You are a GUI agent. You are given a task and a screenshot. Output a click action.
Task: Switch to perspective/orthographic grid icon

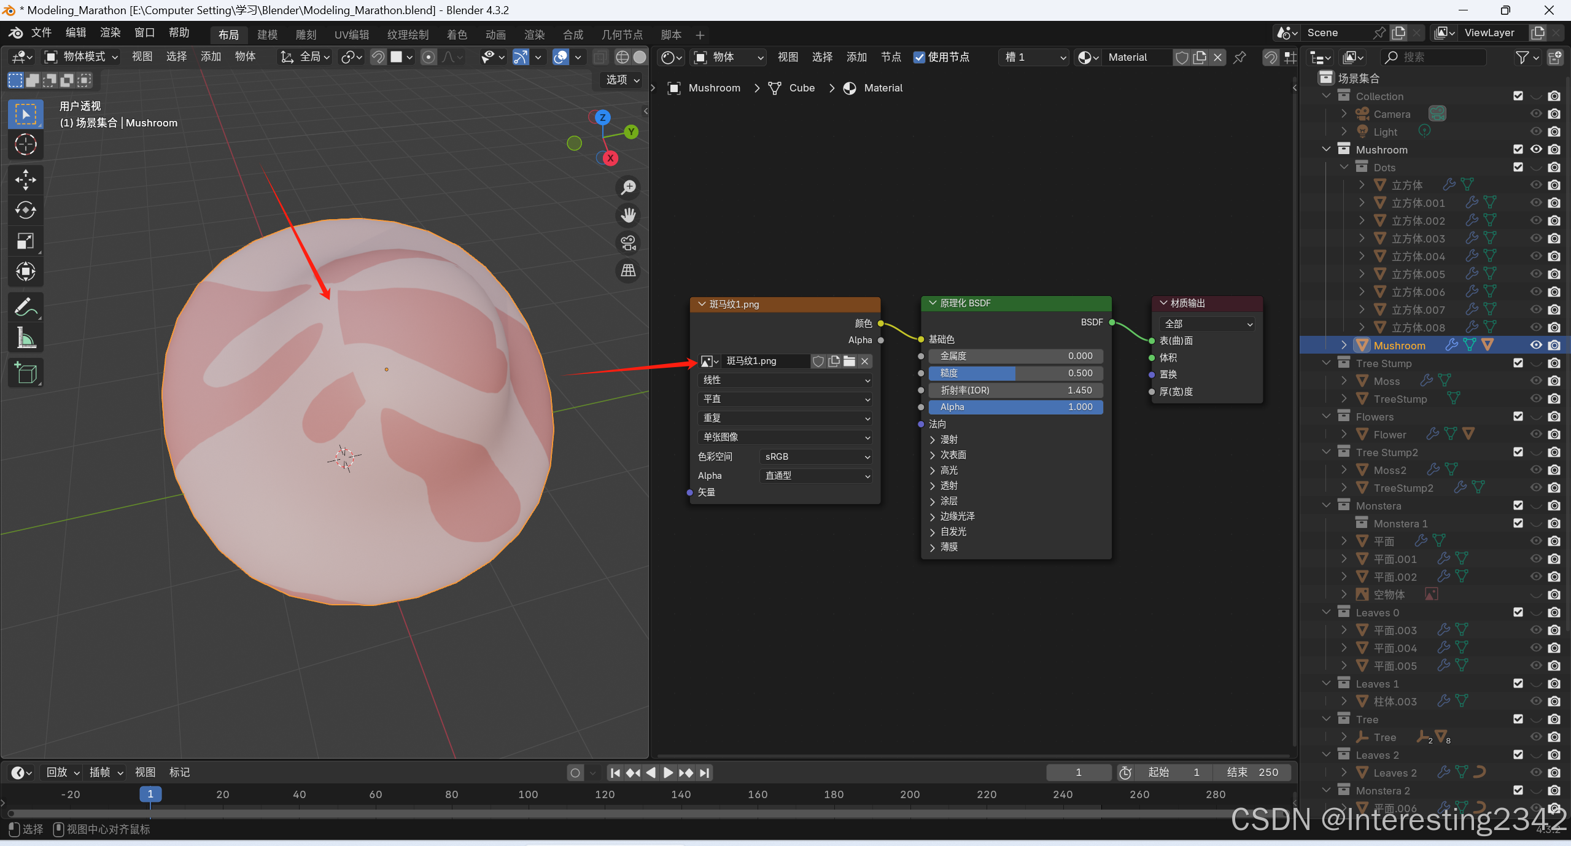628,271
